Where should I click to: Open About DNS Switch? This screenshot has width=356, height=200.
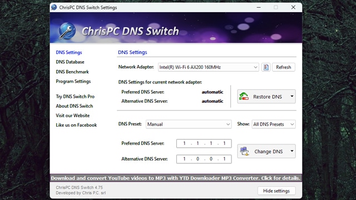click(74, 106)
